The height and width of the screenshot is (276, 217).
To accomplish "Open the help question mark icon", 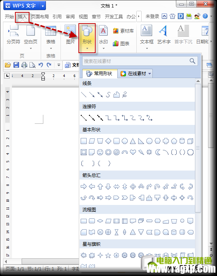I will click(x=205, y=16).
